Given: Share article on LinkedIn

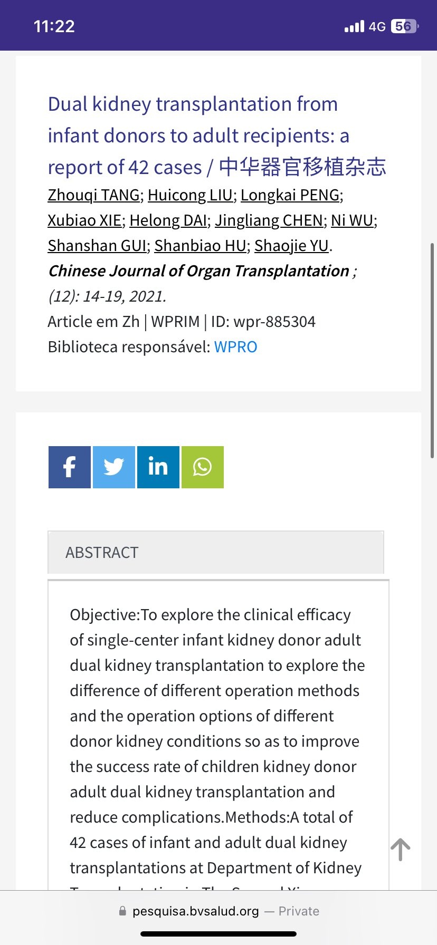Looking at the screenshot, I should point(158,467).
